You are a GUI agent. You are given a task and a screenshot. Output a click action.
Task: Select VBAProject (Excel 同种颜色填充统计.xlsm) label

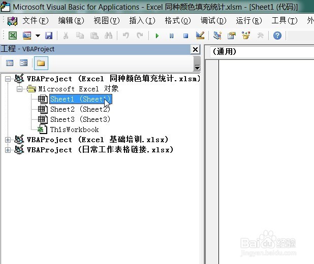click(113, 79)
